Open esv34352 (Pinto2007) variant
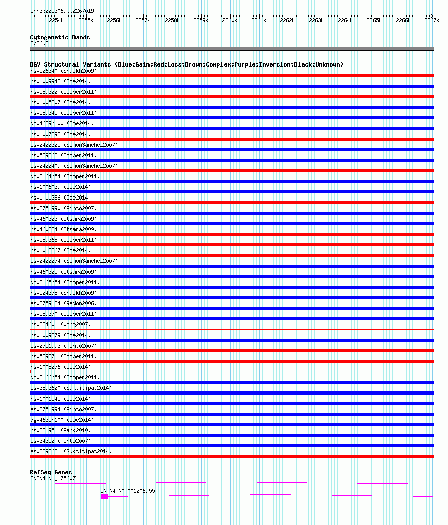The image size is (448, 525). [x=60, y=441]
